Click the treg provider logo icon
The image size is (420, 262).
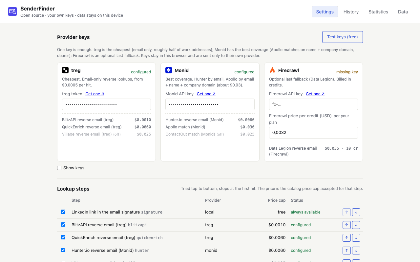click(65, 70)
